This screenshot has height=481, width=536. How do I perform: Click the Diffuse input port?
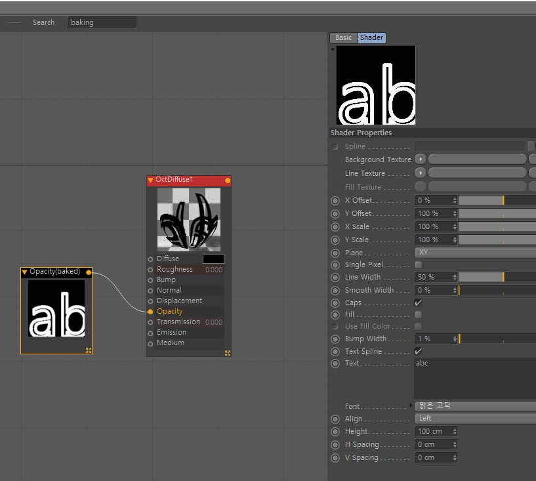pos(150,259)
